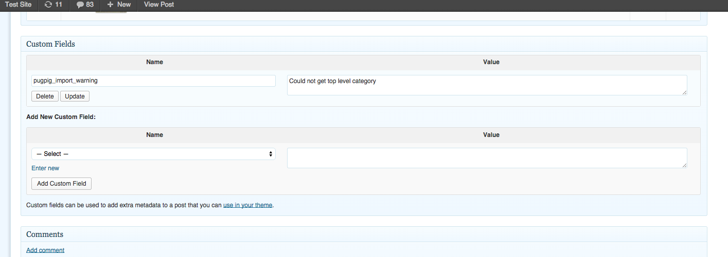Open the Test Site menu
The height and width of the screenshot is (257, 728).
(18, 5)
